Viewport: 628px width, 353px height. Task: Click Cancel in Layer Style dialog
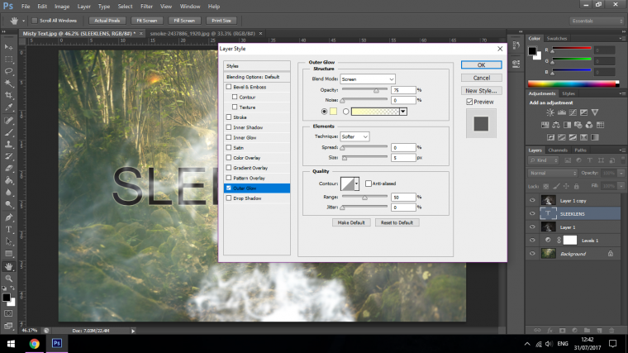click(481, 78)
